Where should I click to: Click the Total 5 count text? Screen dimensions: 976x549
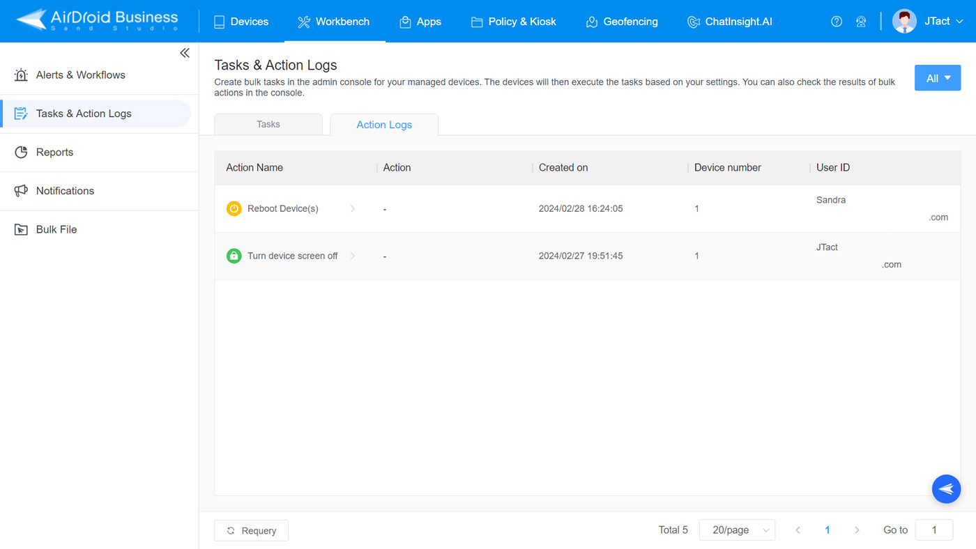point(673,530)
